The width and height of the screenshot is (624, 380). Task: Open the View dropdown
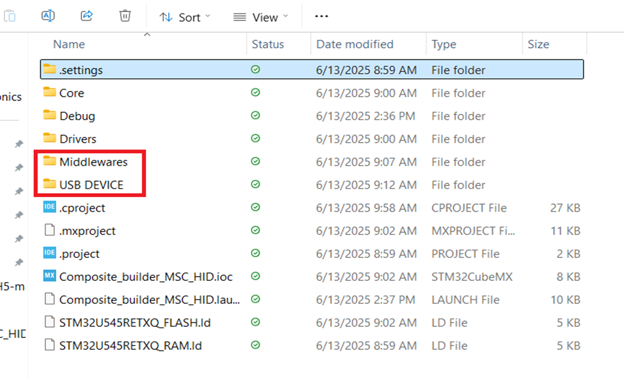[x=260, y=17]
